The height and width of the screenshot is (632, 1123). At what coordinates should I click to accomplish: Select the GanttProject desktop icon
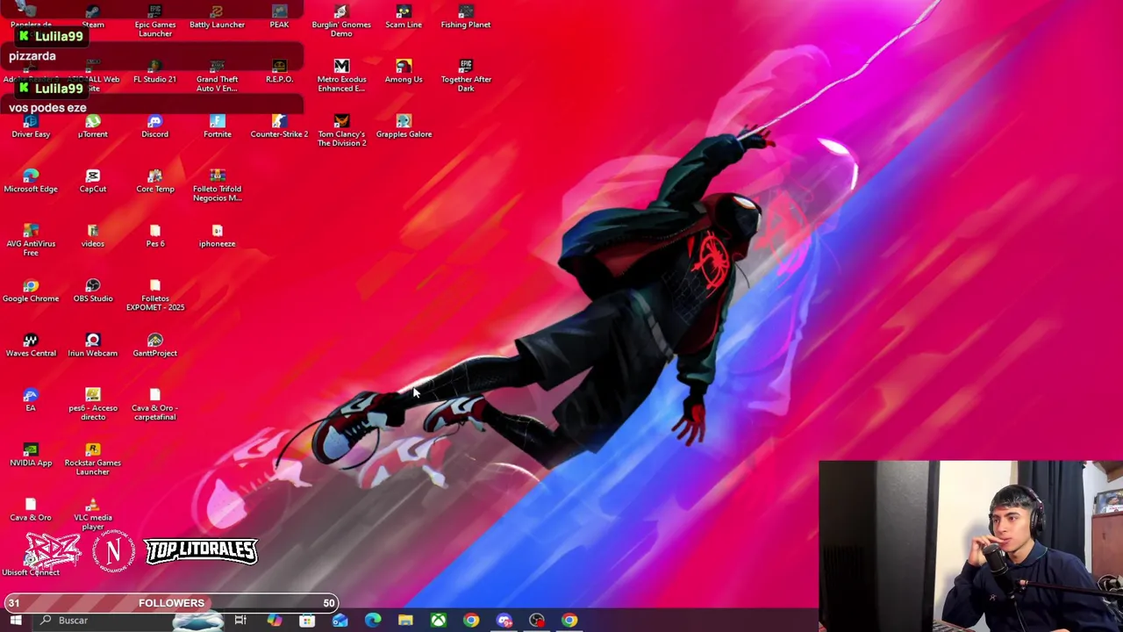click(x=155, y=345)
